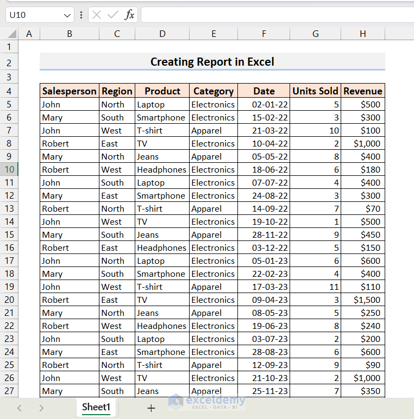Select row 4 header

(9, 91)
